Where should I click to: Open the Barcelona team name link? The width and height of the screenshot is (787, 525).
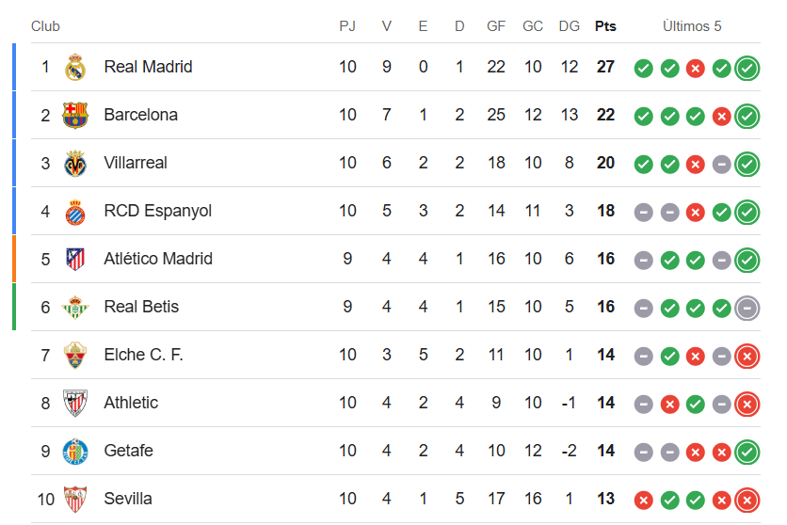(140, 115)
